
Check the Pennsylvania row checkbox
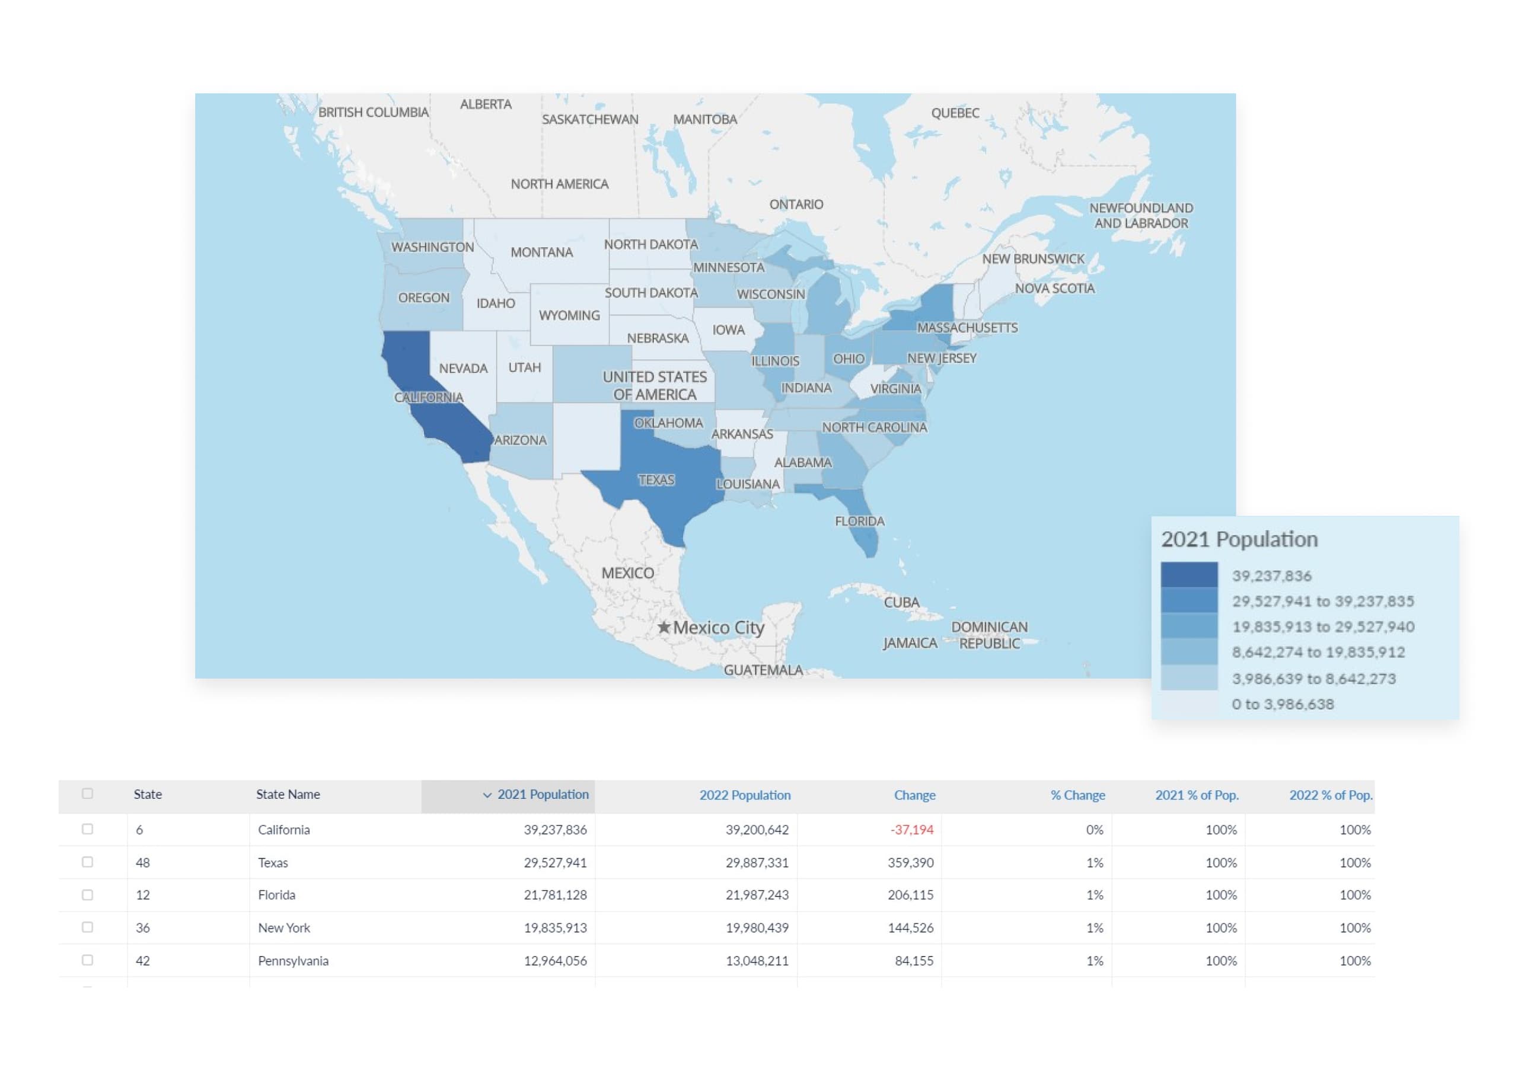tap(88, 960)
